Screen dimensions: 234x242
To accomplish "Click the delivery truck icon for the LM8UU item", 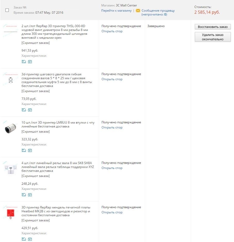I will pos(24,150).
